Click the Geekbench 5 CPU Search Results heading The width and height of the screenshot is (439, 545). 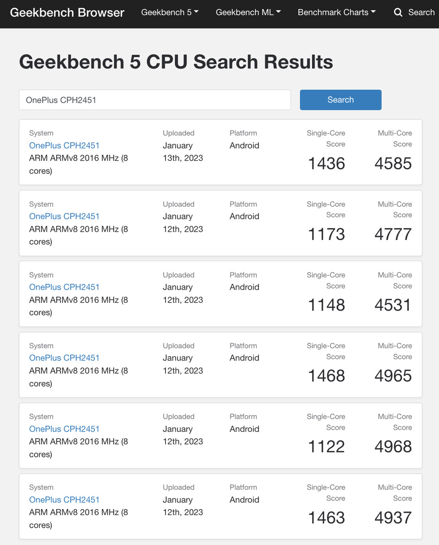[x=176, y=62]
